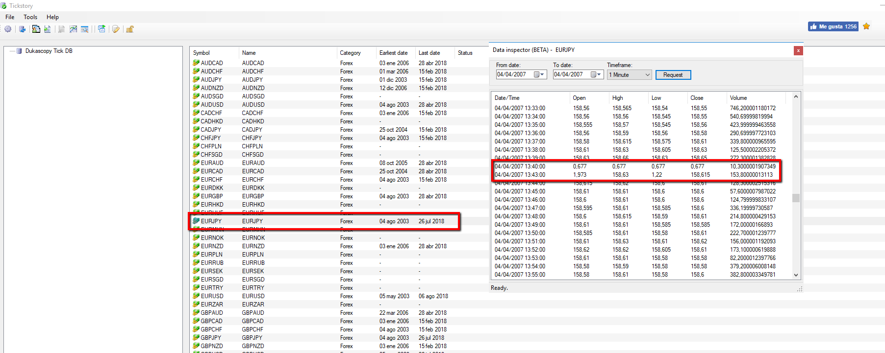Click the Volume column header in inspector
The width and height of the screenshot is (885, 353).
coord(756,98)
